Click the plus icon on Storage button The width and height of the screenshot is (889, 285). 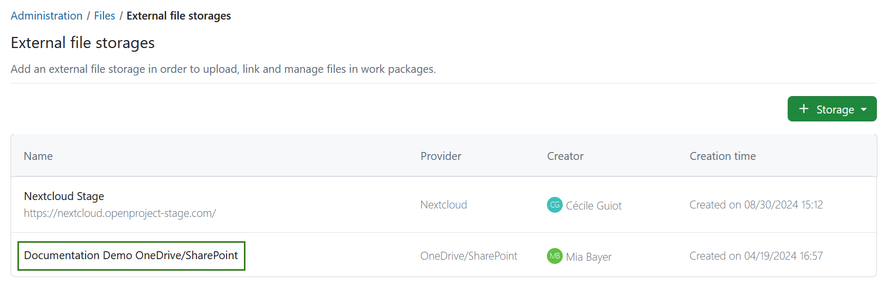[x=803, y=109]
